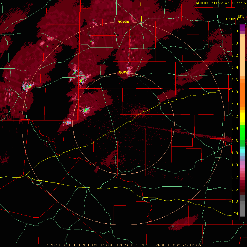Select the 5.0 scale value

[235, 104]
